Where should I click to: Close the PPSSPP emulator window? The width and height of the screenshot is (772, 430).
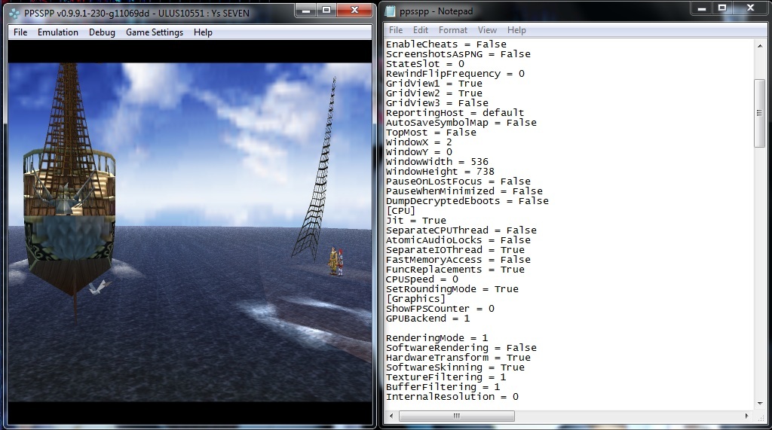tap(354, 11)
